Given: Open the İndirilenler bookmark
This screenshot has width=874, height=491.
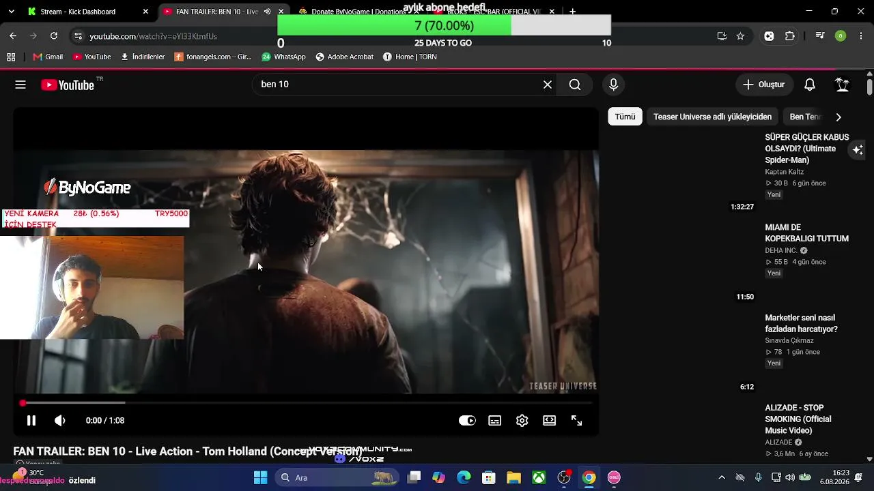Looking at the screenshot, I should [x=143, y=57].
